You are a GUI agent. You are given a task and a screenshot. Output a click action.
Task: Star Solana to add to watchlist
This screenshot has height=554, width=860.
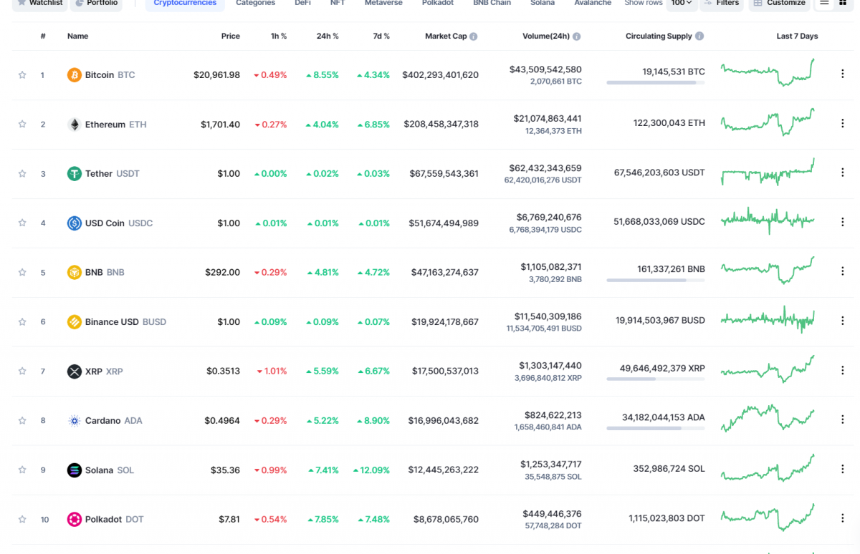22,470
